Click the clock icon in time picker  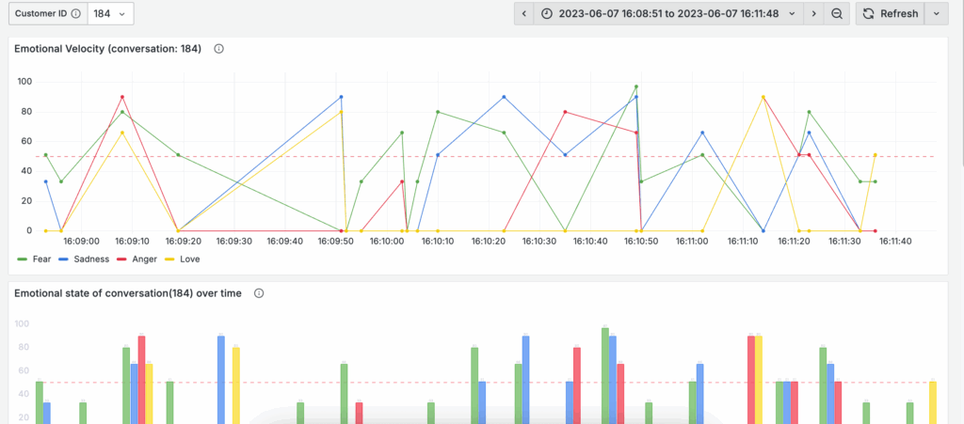click(547, 14)
